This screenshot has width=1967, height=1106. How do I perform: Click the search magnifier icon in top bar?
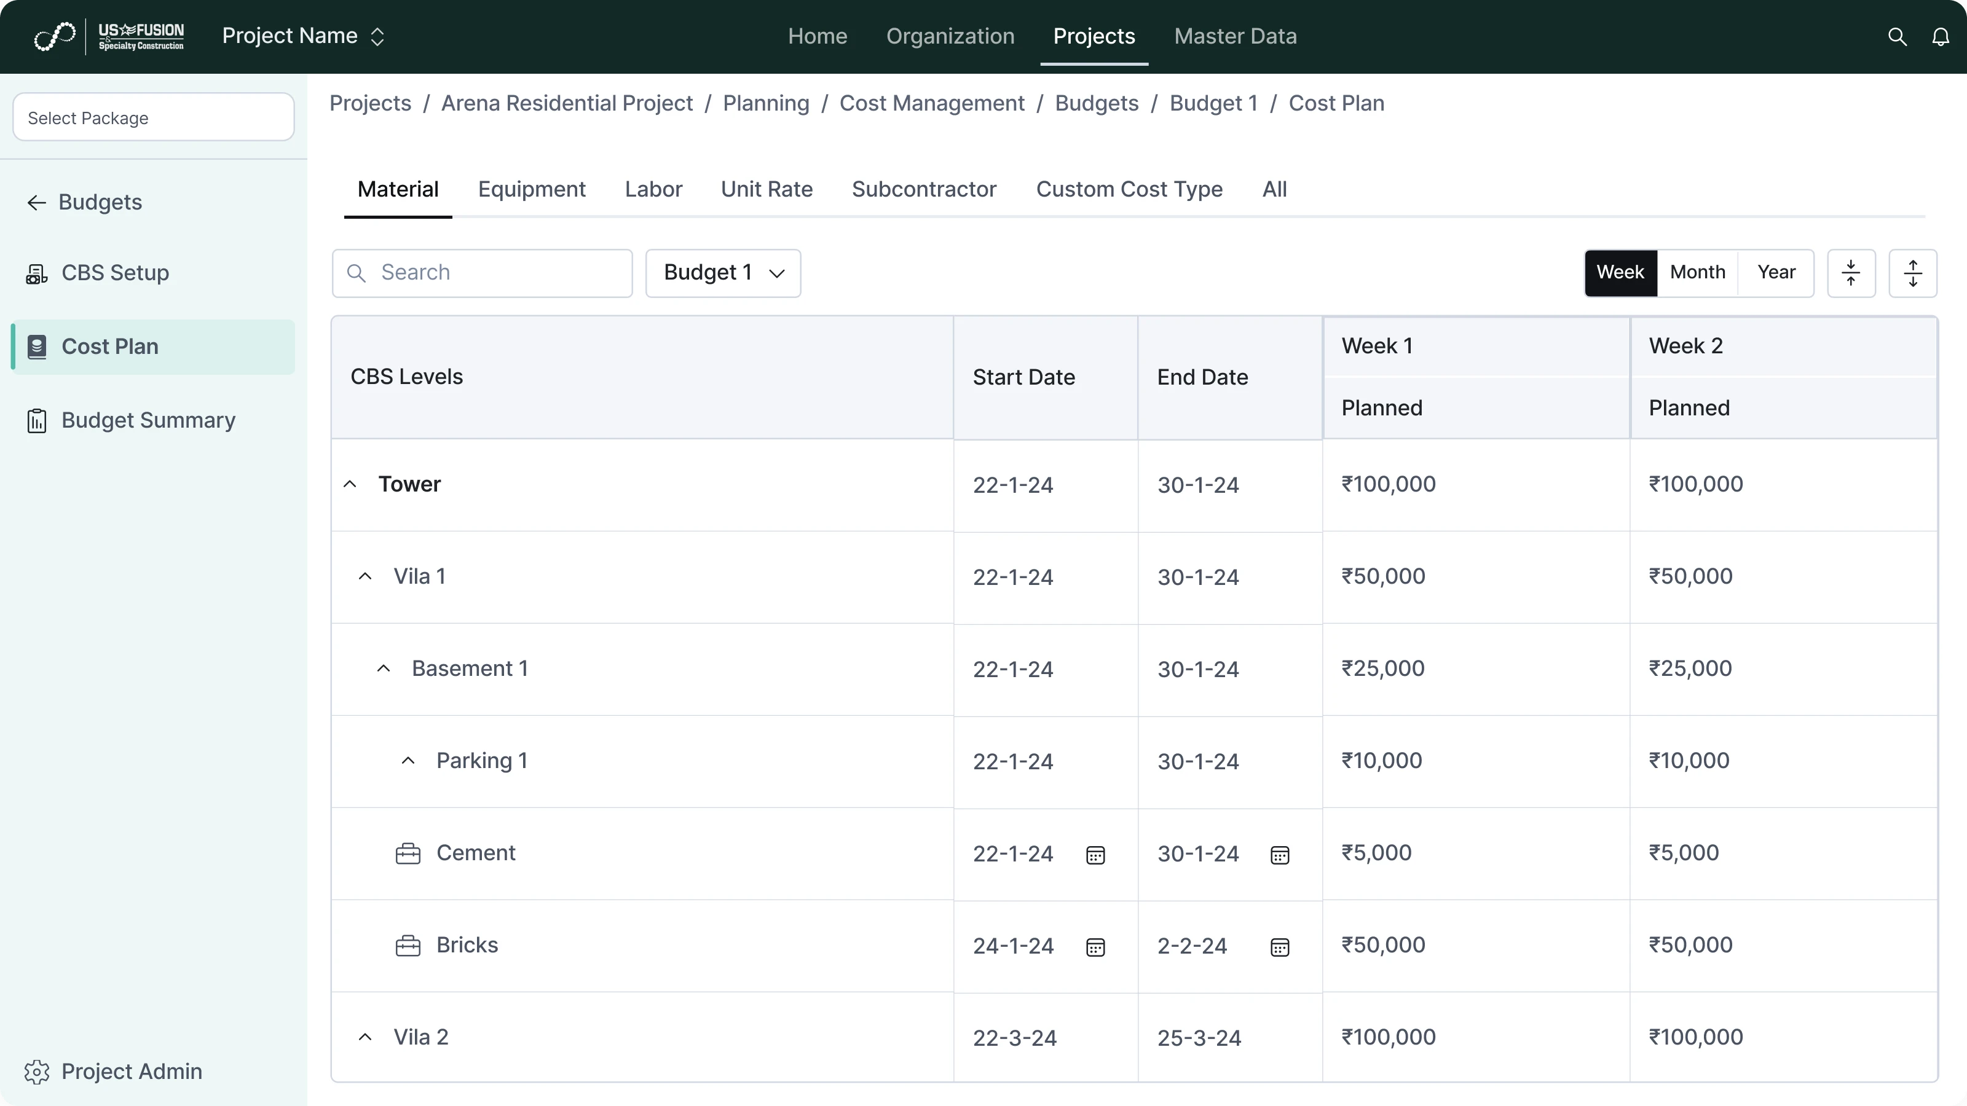(x=1897, y=36)
